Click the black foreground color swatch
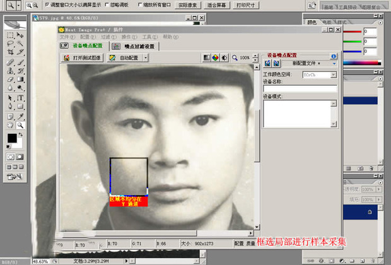The image size is (391, 265). (12, 138)
